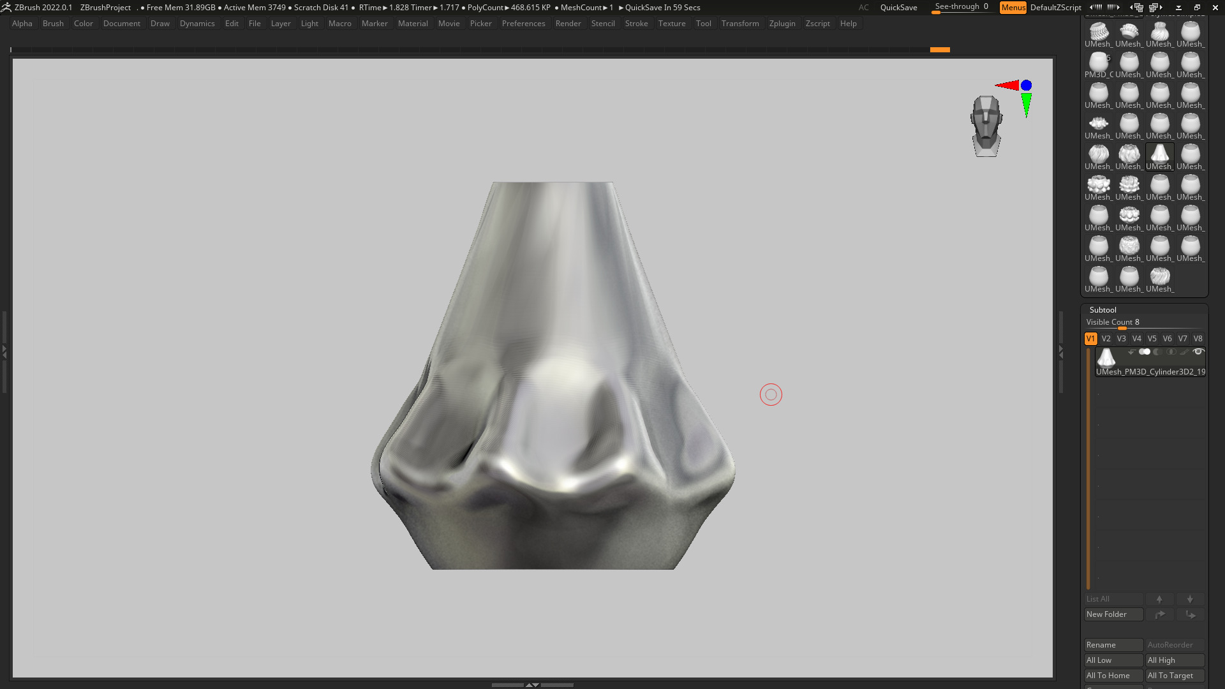The image size is (1225, 689).
Task: Click the QuickSave button
Action: (898, 8)
